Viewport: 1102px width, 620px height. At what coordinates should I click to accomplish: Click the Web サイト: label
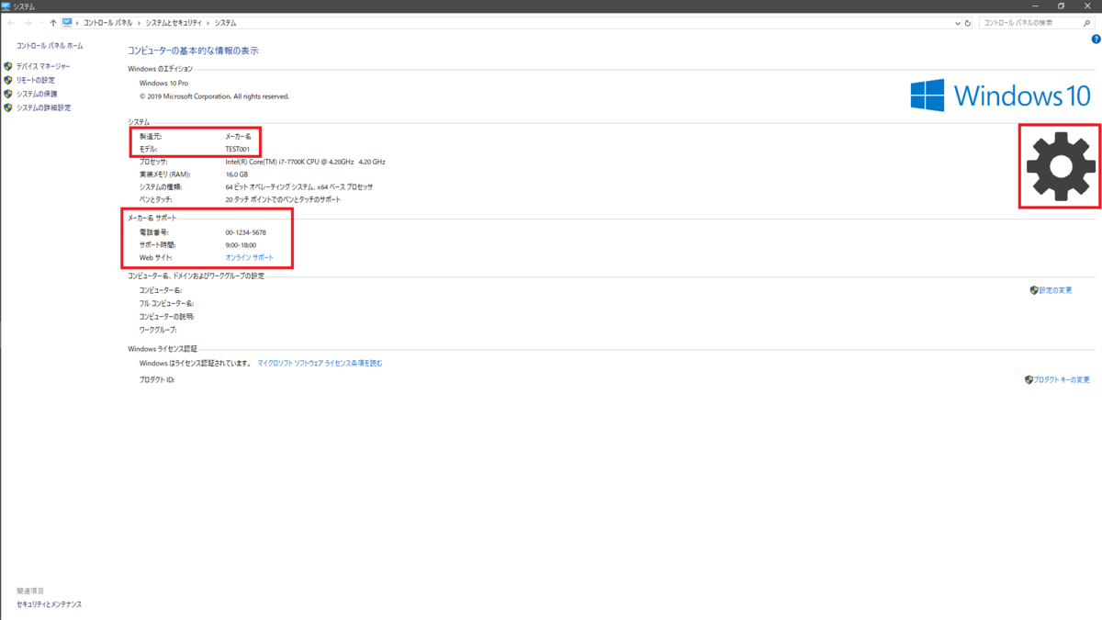(155, 258)
